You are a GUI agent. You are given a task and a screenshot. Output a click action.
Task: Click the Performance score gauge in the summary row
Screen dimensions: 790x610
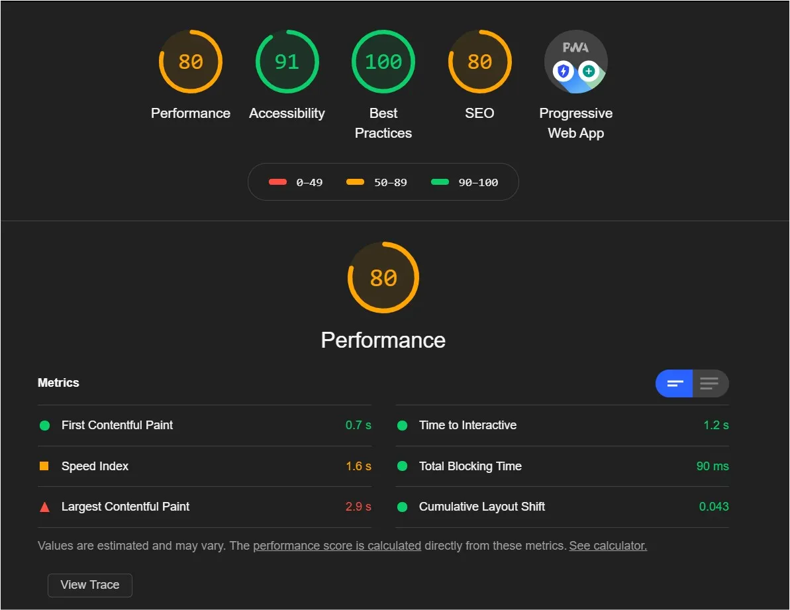coord(191,62)
